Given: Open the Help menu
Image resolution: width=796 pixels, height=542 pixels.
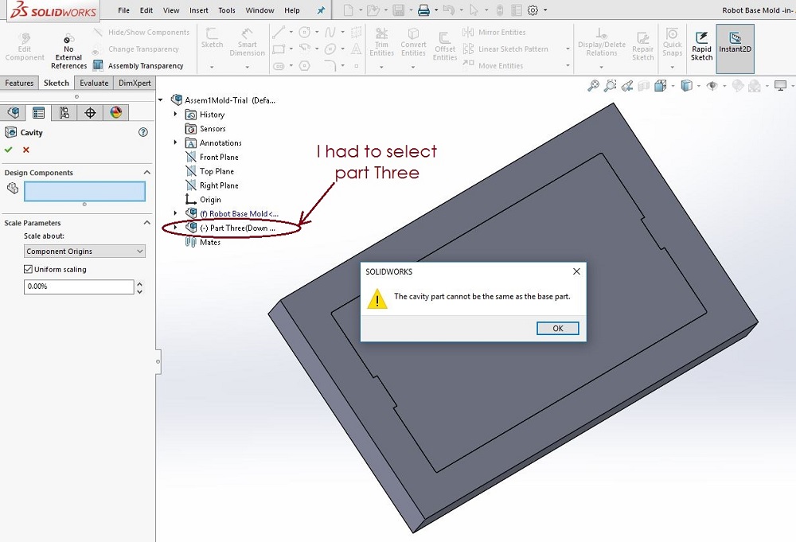Looking at the screenshot, I should (x=292, y=10).
